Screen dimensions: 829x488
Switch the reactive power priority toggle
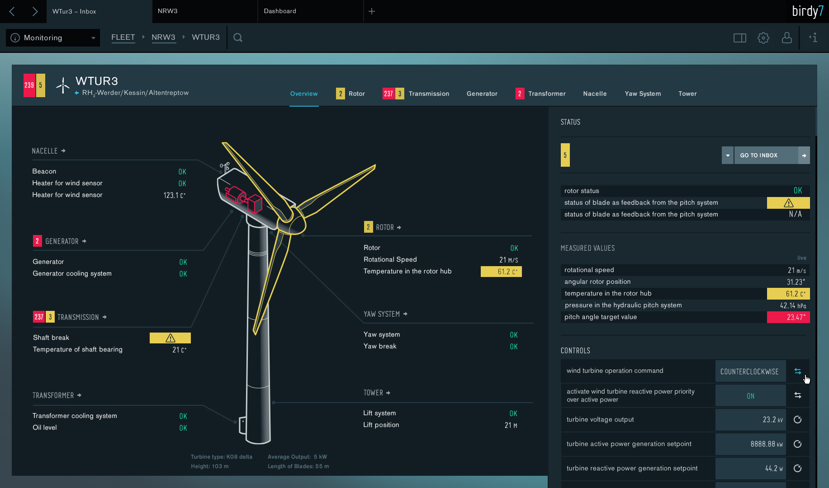(x=798, y=395)
